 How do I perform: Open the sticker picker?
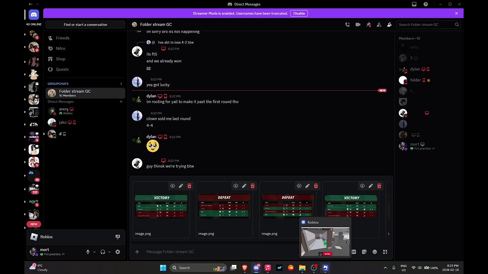pyautogui.click(x=364, y=252)
